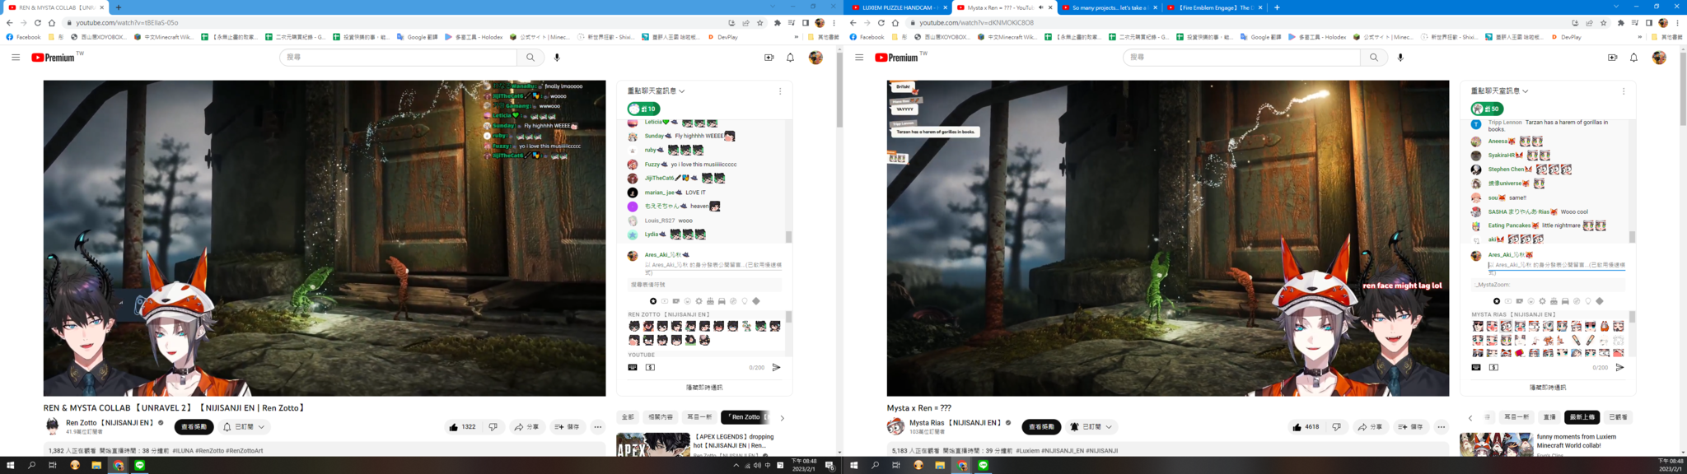1687x474 pixels.
Task: Hide live chat (隱藏即時通訊) in Ren Zotto window
Action: (704, 388)
